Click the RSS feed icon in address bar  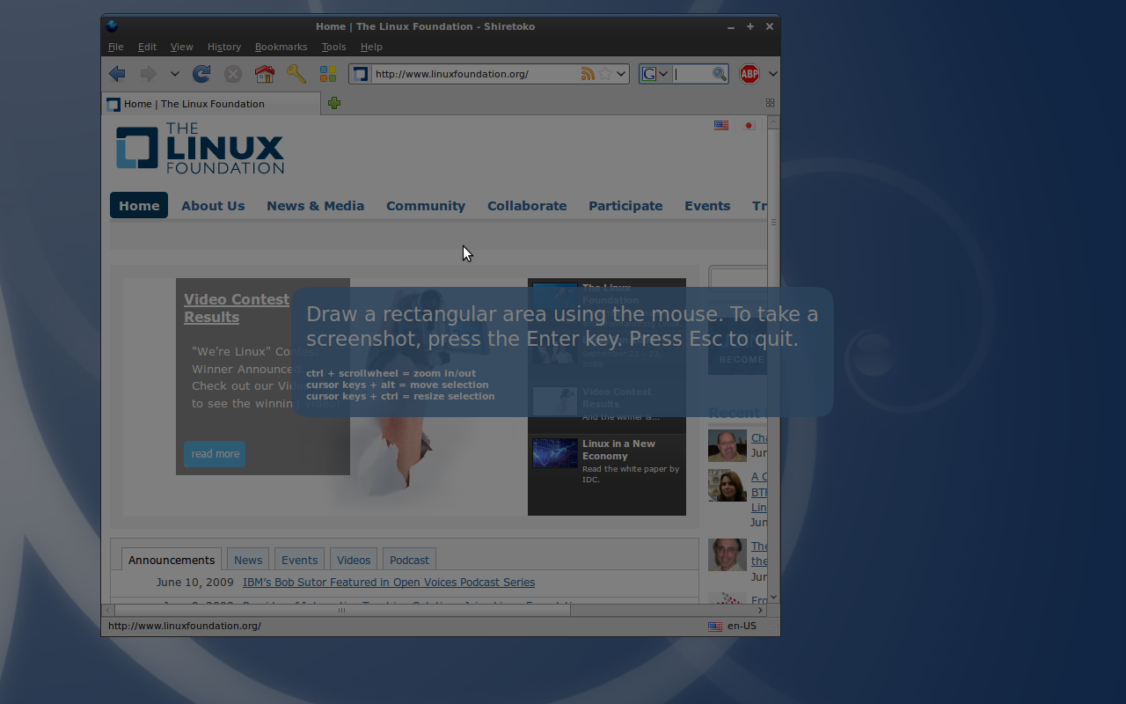588,74
